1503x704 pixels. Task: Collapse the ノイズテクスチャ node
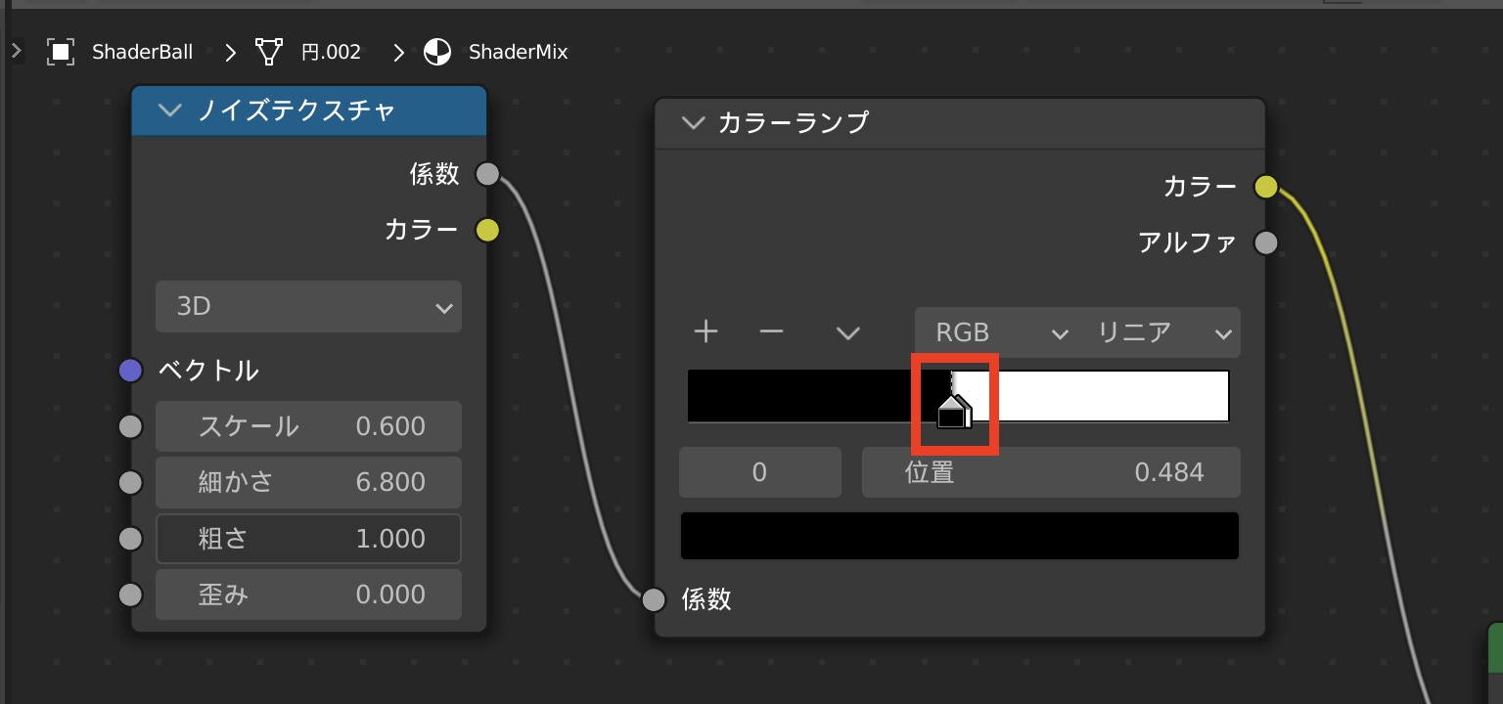click(170, 110)
